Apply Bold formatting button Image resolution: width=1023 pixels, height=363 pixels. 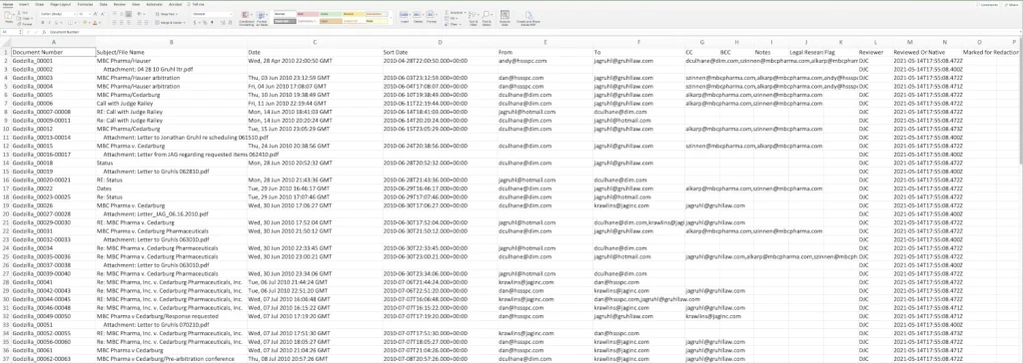click(42, 22)
